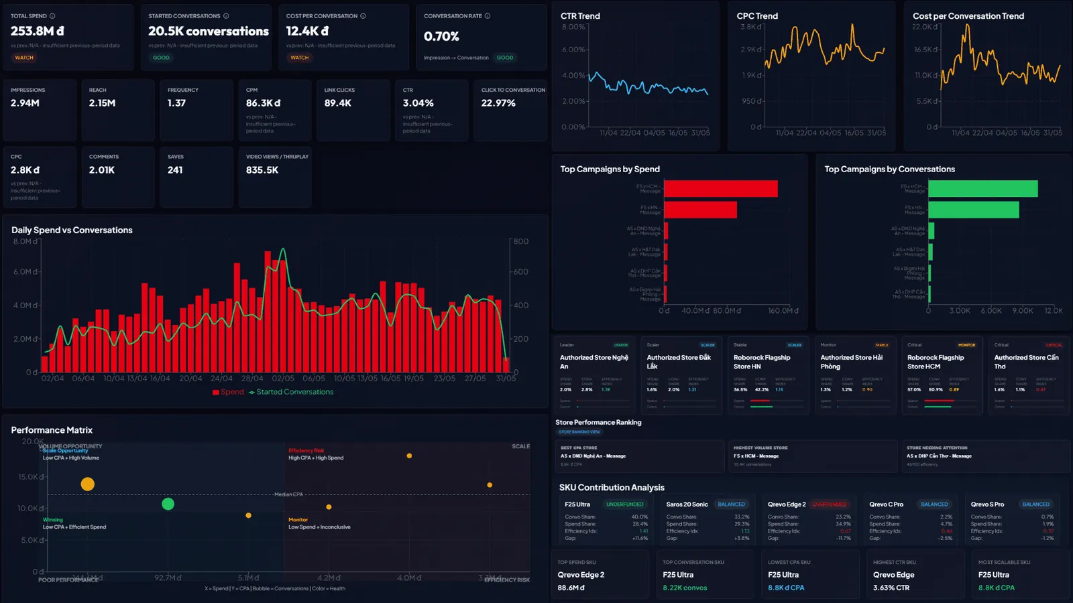This screenshot has width=1073, height=603.
Task: Click the Frequency value 1.37
Action: click(176, 103)
